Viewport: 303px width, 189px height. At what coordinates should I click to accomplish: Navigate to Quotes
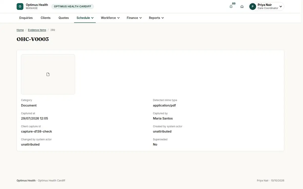64,18
